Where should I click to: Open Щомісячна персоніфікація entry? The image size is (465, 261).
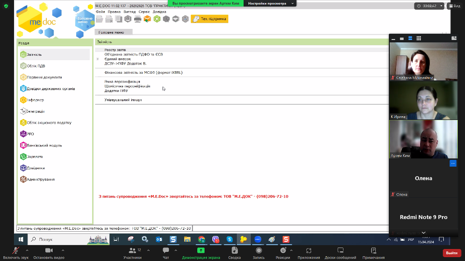[x=127, y=86]
